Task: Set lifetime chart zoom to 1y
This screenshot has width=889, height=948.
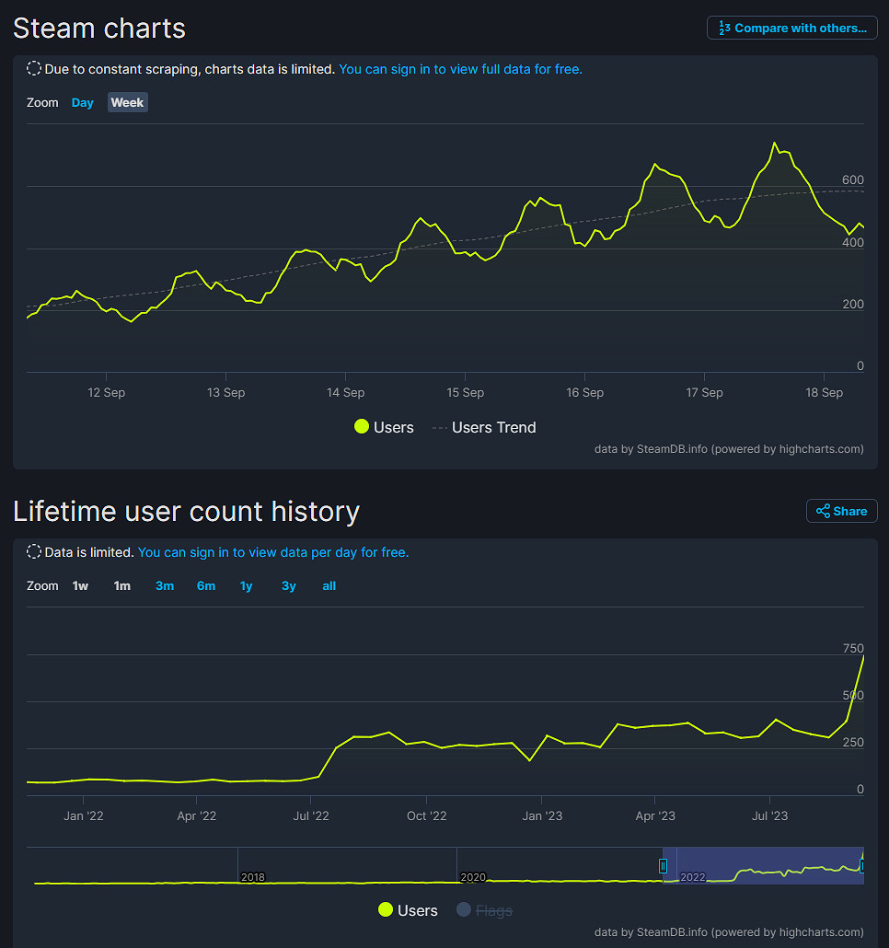Action: tap(247, 585)
